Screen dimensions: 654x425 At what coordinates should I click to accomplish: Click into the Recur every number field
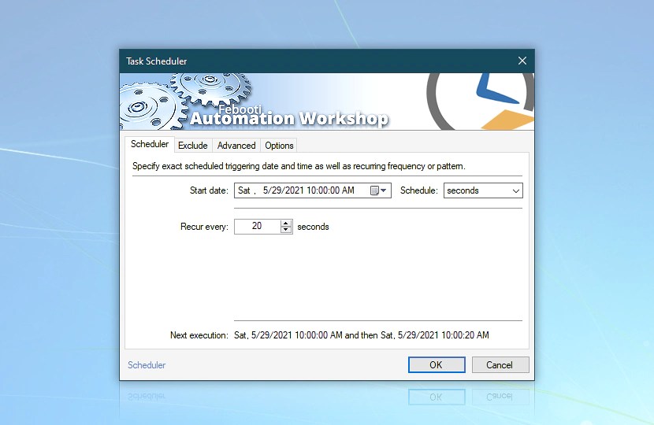pyautogui.click(x=258, y=226)
